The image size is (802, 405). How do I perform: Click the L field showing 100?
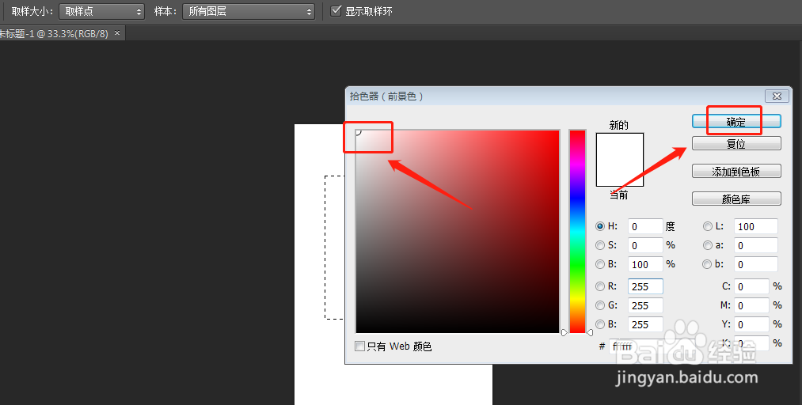pyautogui.click(x=756, y=226)
